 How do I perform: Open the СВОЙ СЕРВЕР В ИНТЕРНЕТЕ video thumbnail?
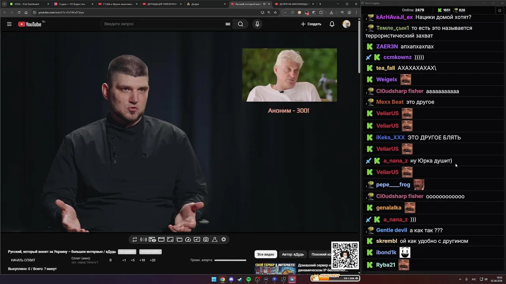click(x=275, y=268)
